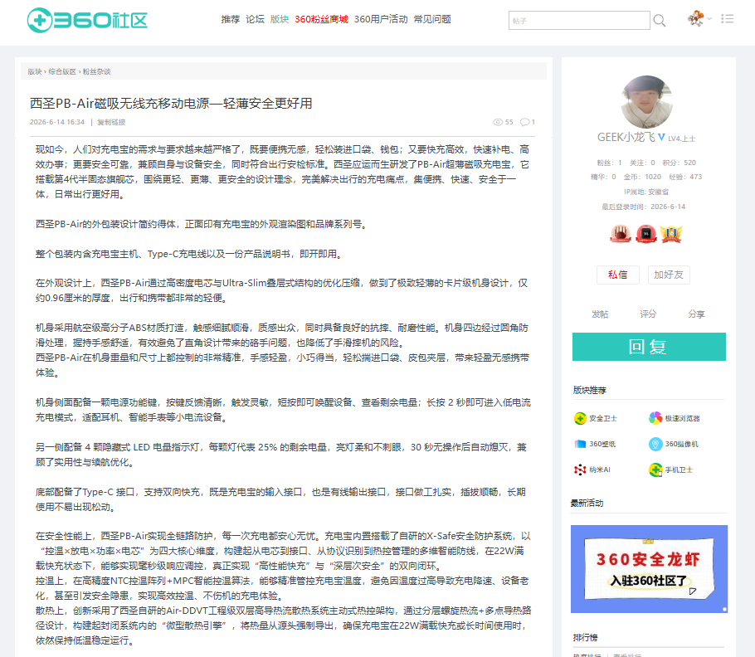Go to 论坛 in top navigation
Viewport: 755px width, 657px height.
[255, 19]
